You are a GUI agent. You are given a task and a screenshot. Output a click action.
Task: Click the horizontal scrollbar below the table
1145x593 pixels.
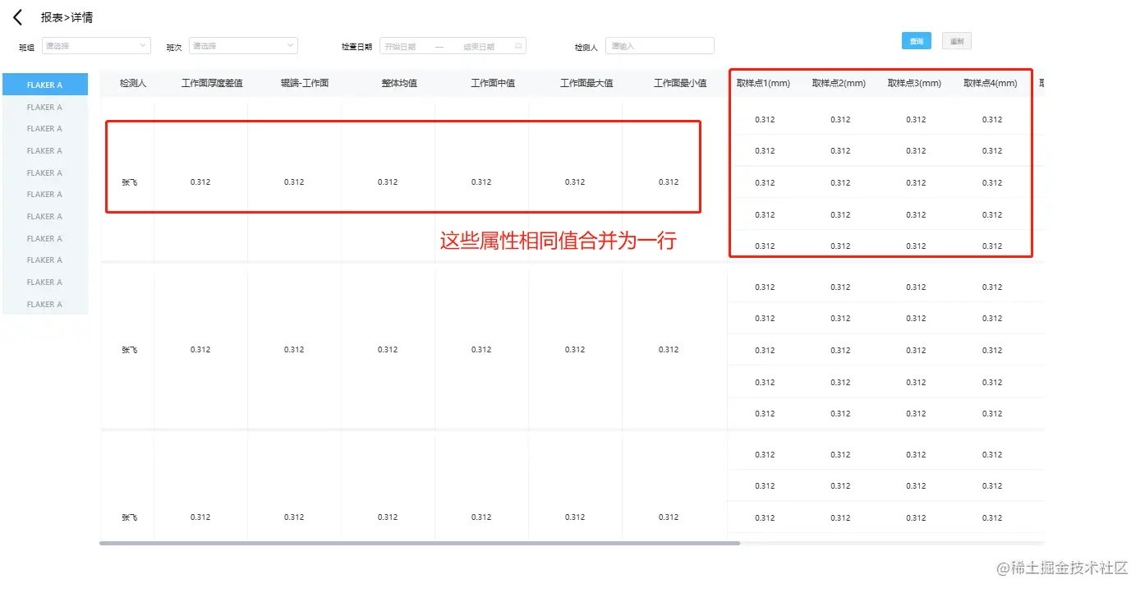(420, 543)
